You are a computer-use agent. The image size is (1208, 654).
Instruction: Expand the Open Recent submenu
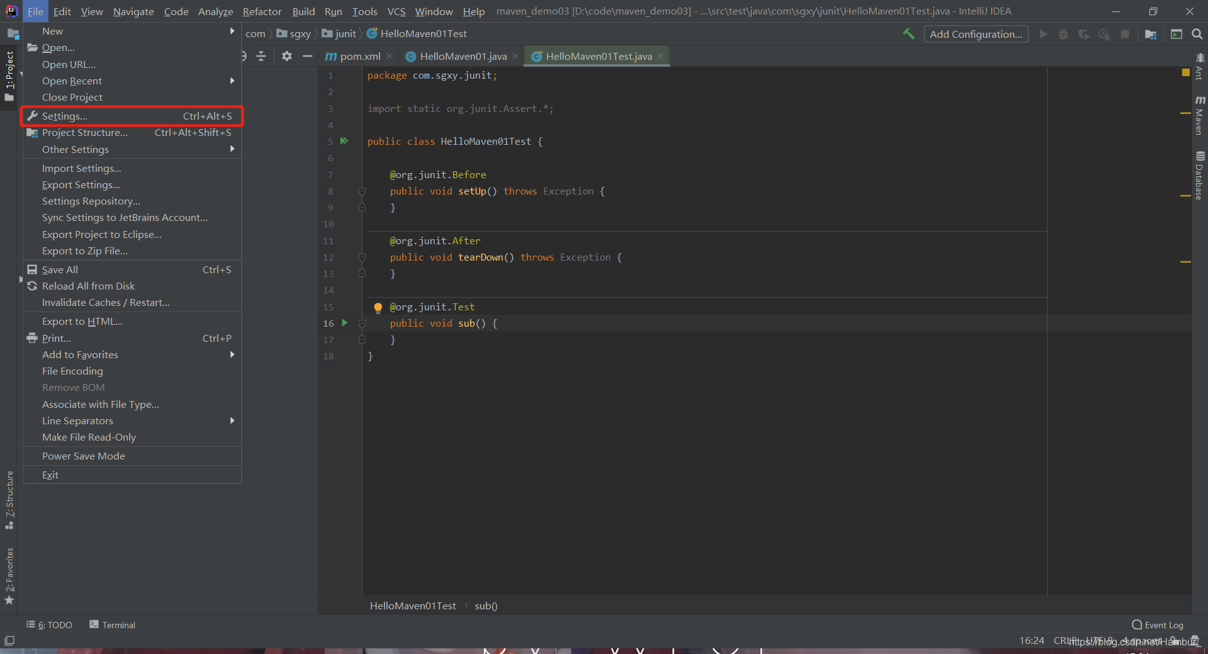132,81
